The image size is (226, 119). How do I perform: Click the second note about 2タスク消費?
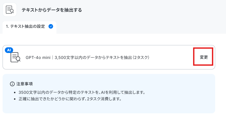pyautogui.click(x=70, y=99)
